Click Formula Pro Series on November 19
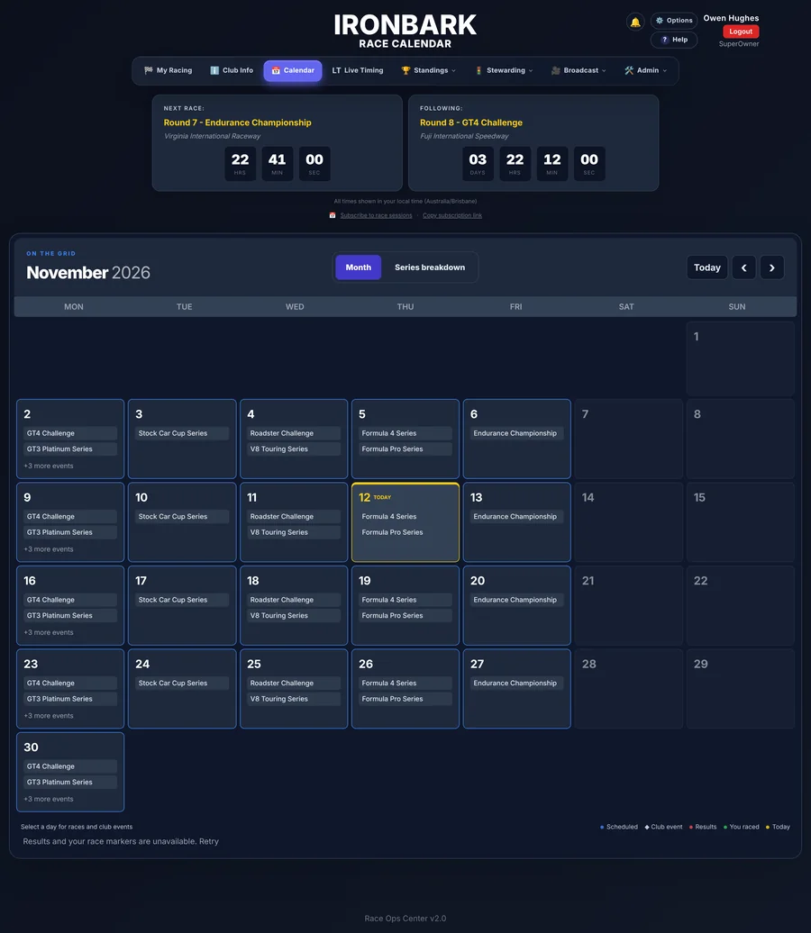The width and height of the screenshot is (811, 933). tap(405, 616)
